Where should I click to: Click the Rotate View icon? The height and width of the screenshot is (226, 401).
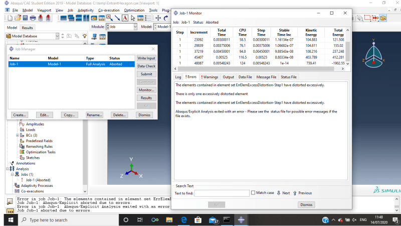tap(166, 18)
